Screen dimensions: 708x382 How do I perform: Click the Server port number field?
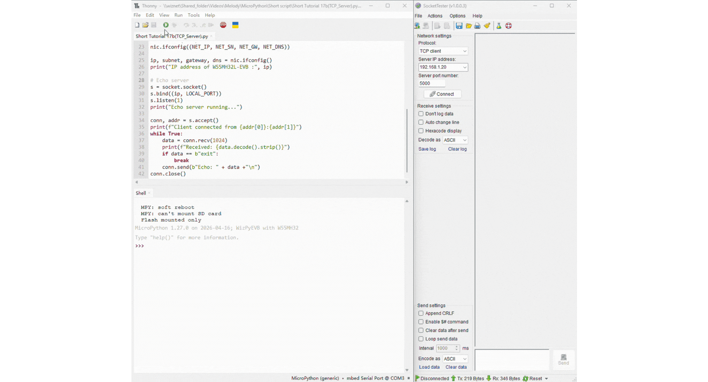coord(432,83)
